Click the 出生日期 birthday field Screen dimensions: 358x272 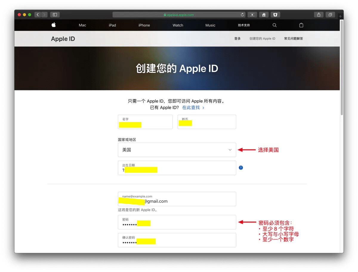177,168
